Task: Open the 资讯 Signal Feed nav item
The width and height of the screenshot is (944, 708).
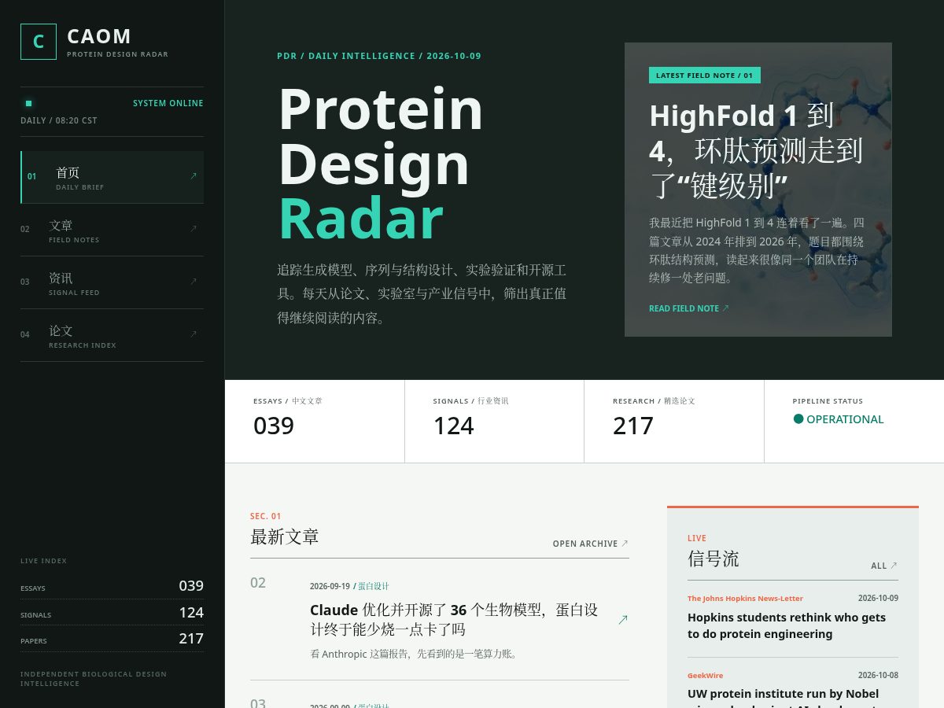Action: pyautogui.click(x=112, y=282)
